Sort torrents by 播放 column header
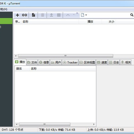 point(90,22)
